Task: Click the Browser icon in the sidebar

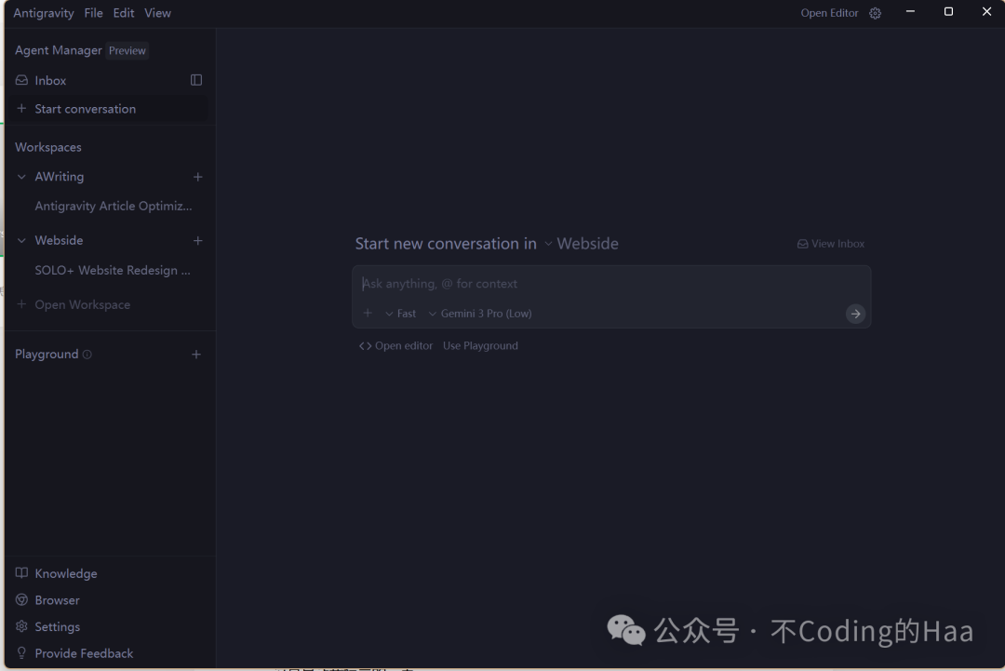Action: 21,600
